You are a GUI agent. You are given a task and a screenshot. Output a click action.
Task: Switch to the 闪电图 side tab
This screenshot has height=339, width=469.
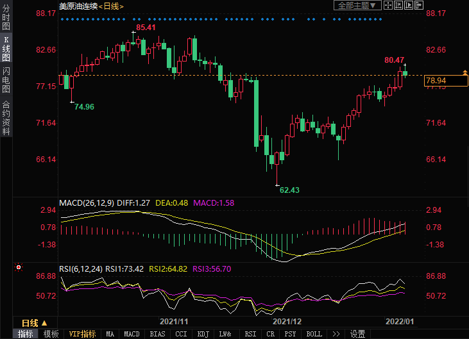pyautogui.click(x=6, y=79)
